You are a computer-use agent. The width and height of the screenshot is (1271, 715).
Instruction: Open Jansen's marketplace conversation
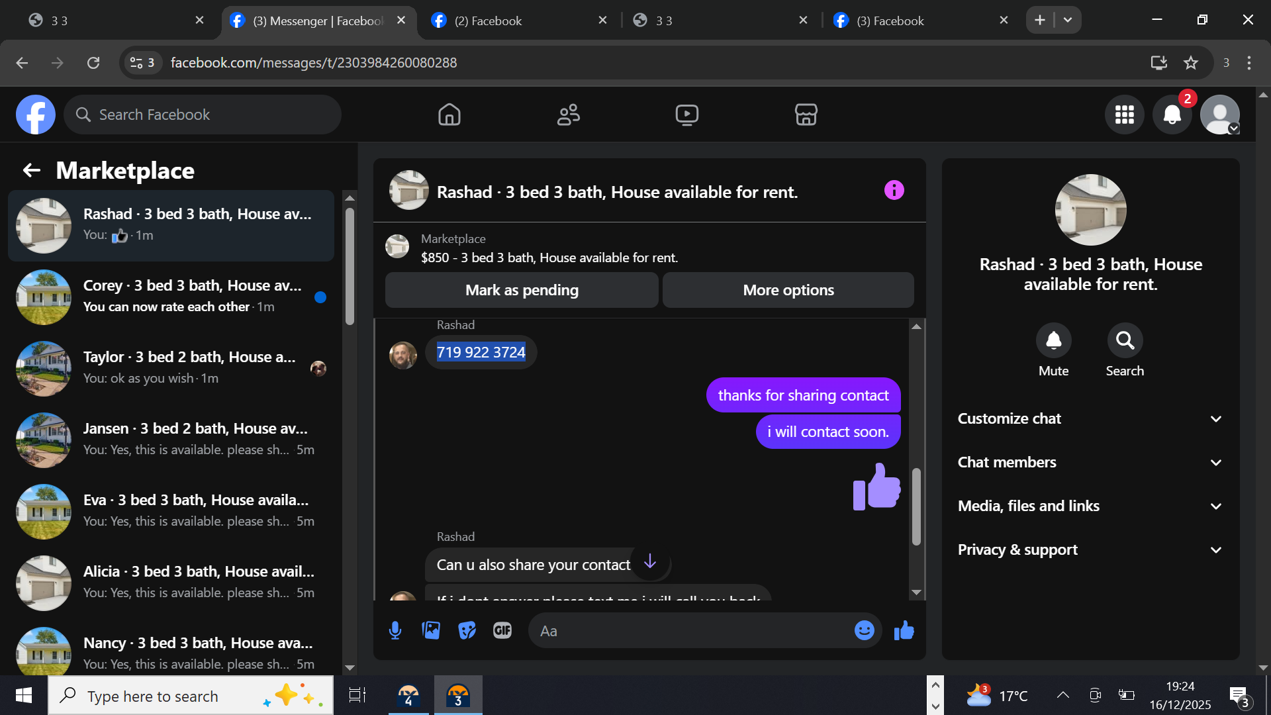point(171,440)
